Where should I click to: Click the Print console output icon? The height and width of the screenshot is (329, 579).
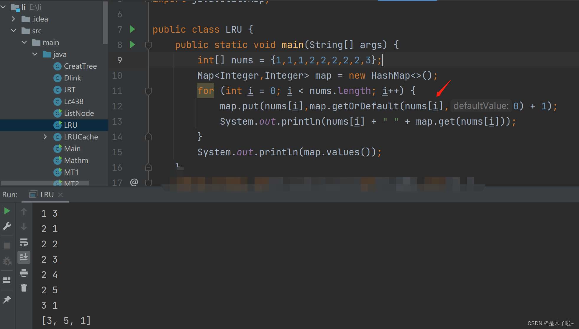(24, 273)
